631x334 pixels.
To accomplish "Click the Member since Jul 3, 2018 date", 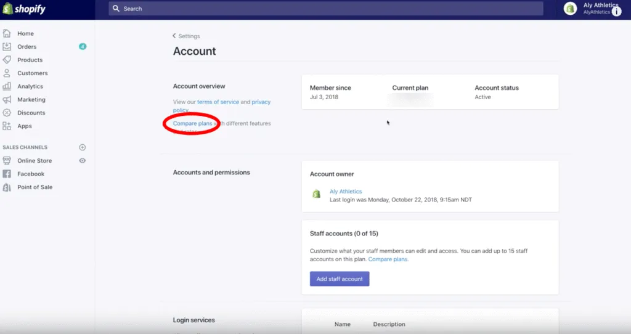I will (324, 97).
